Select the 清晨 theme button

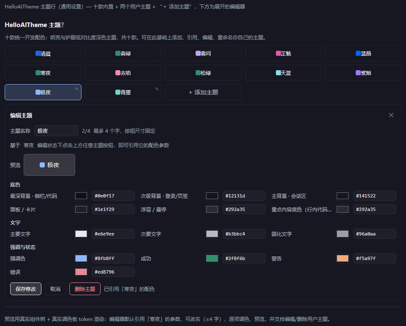tap(43, 53)
